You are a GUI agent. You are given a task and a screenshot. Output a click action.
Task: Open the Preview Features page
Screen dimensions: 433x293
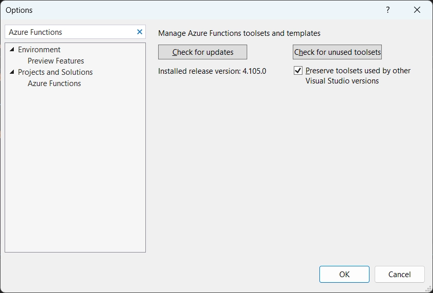56,61
